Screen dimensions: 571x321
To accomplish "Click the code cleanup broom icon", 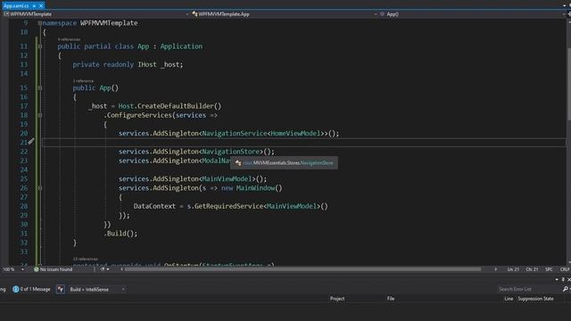I will pyautogui.click(x=103, y=269).
